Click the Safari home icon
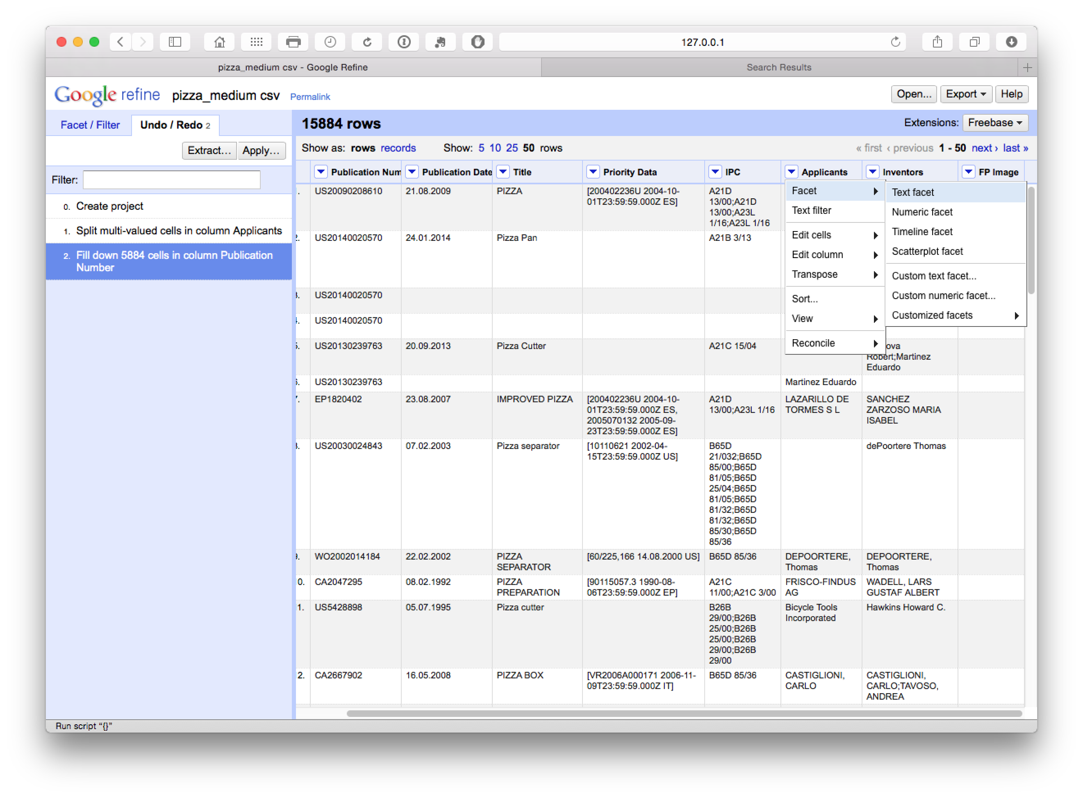 tap(219, 42)
